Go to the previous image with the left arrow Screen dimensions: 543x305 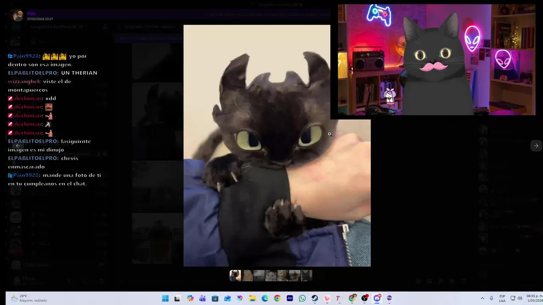[x=18, y=146]
